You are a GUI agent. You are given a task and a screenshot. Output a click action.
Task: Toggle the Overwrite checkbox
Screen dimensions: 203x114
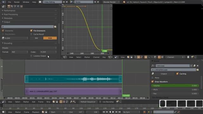3,31
